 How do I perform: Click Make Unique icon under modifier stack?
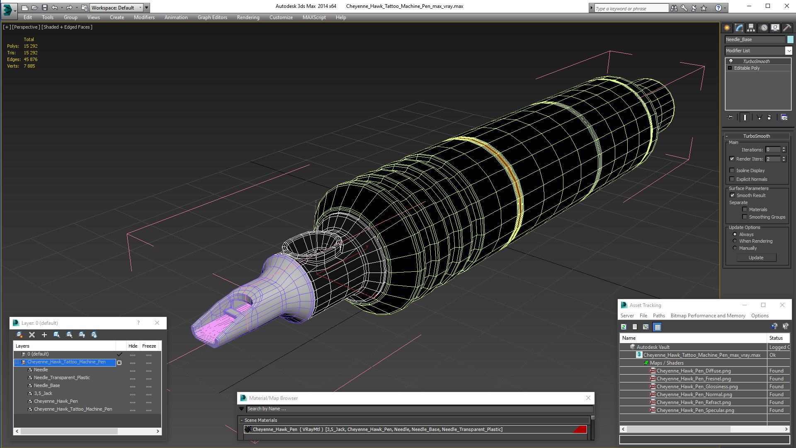pos(759,117)
